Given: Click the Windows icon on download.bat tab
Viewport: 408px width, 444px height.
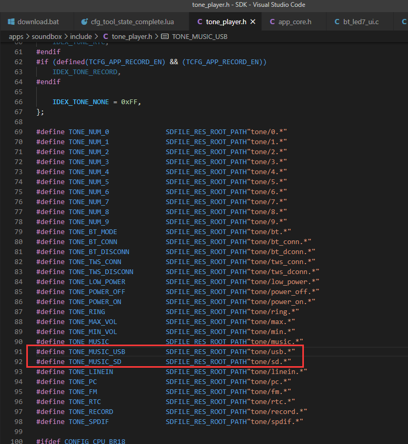Looking at the screenshot, I should pyautogui.click(x=11, y=22).
